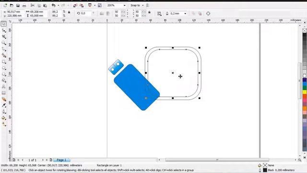Click the width field 69,208 mm
307x173 pixels.
click(x=38, y=12)
